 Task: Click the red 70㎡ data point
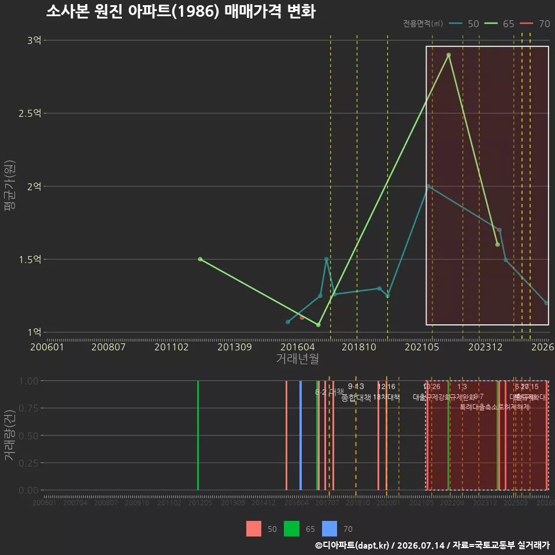[302, 317]
